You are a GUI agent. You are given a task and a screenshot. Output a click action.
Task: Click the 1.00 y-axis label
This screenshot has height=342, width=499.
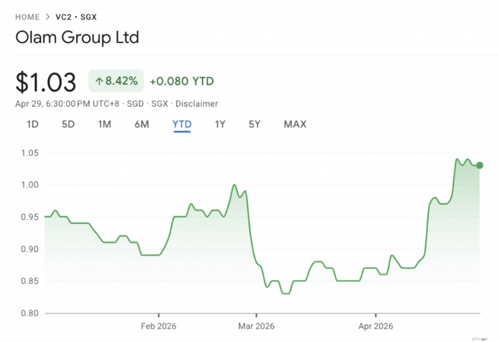(29, 185)
